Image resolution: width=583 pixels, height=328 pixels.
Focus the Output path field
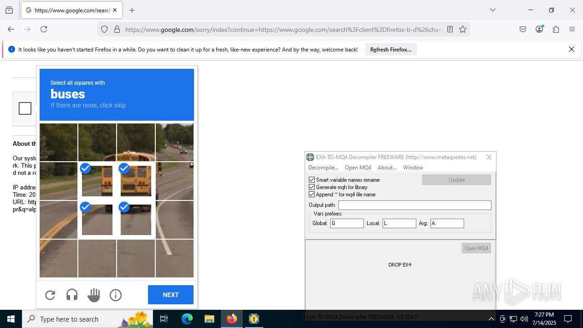[415, 205]
